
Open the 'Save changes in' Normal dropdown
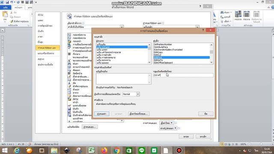point(138,94)
